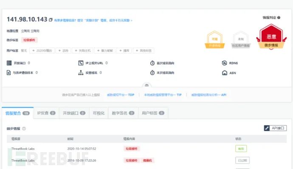Click the RDNS icon
Screen dimensions: 293x169
pyautogui.click(x=225, y=63)
